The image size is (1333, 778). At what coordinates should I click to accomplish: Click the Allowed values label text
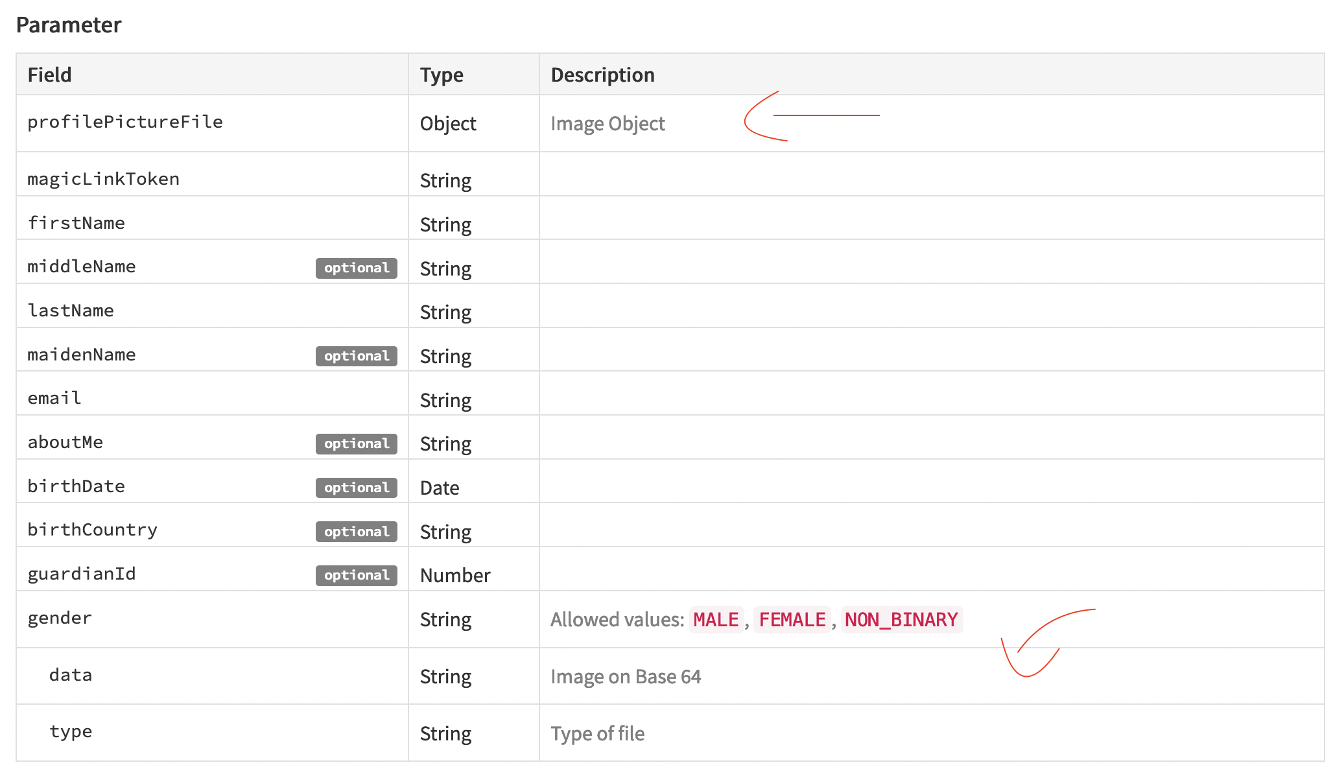[x=617, y=620]
